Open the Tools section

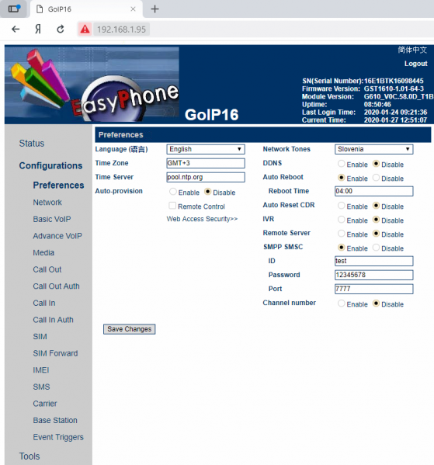tap(30, 456)
